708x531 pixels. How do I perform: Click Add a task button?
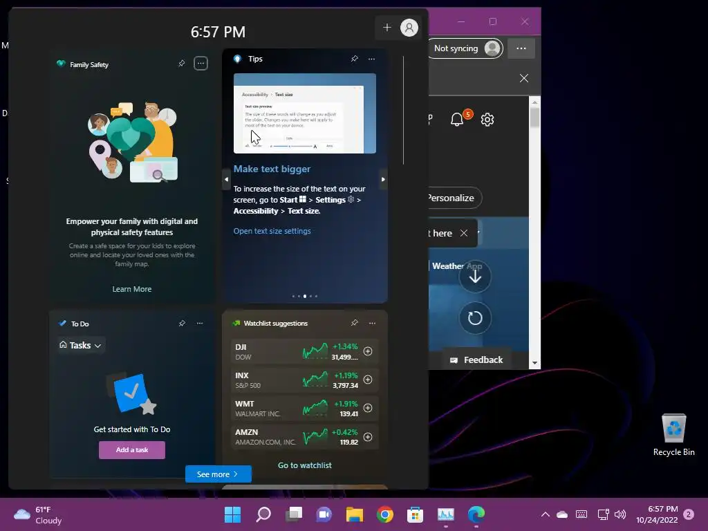132,449
